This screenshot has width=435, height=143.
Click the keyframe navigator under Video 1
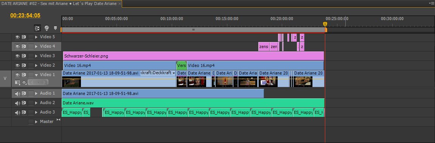38,82
